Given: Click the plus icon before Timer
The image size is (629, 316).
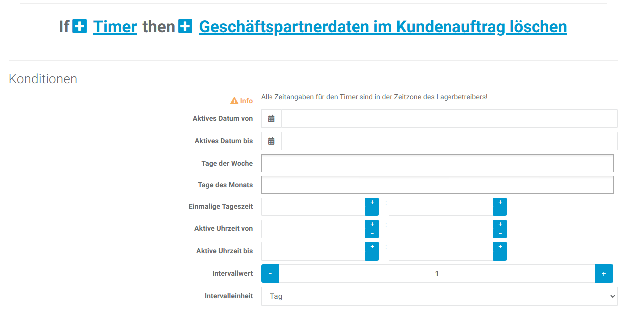Looking at the screenshot, I should [80, 26].
